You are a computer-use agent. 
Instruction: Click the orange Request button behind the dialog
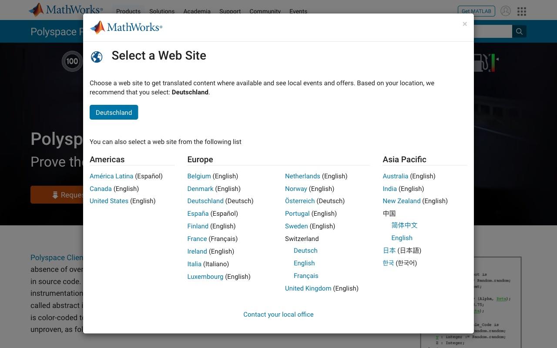click(57, 195)
